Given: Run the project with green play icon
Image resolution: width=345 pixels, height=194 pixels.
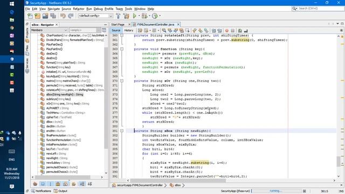Looking at the screenshot, I should tap(135, 16).
